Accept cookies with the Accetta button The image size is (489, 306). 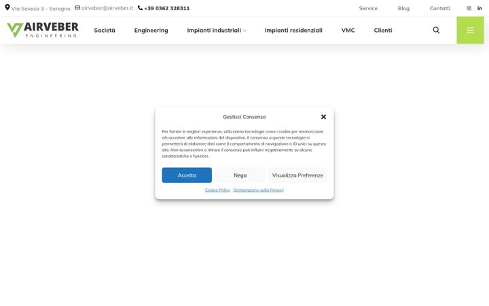[x=187, y=175]
